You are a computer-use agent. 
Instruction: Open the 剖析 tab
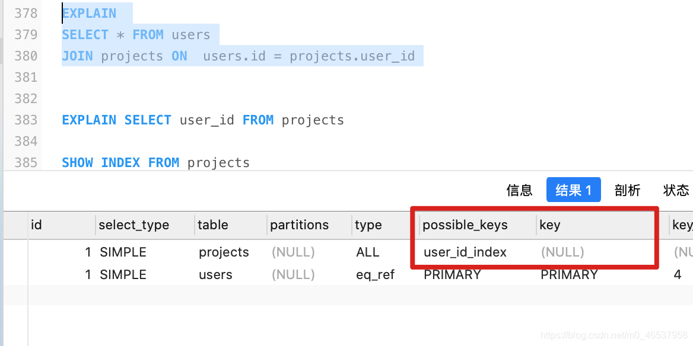click(x=627, y=190)
